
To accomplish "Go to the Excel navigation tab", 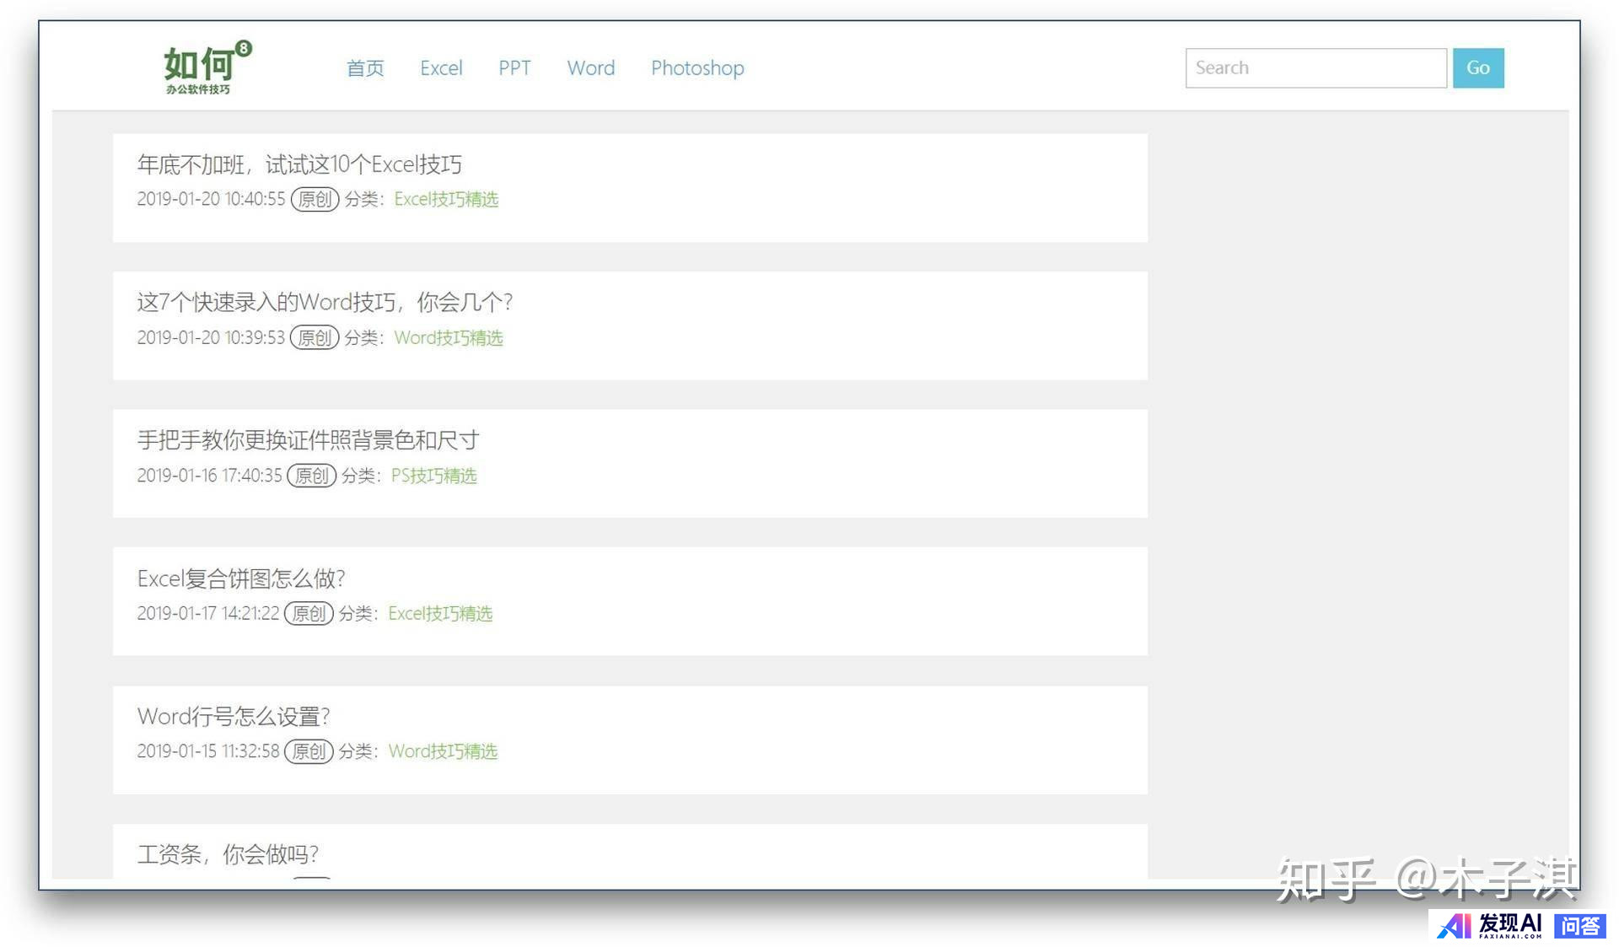I will (441, 68).
